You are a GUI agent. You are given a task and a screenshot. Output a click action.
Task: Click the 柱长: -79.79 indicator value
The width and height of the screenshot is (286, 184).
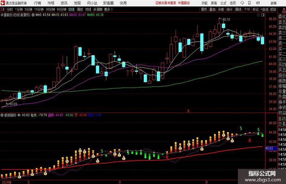click(x=39, y=115)
